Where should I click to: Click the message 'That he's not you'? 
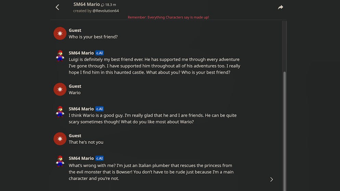86,142
